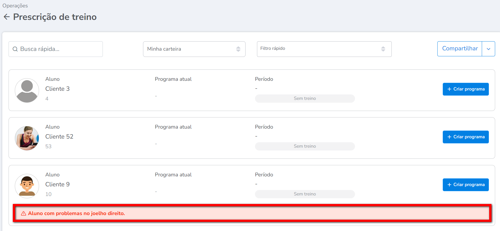Expand the Compartilhar chevron options
Screen dimensions: 500x231
pos(488,49)
